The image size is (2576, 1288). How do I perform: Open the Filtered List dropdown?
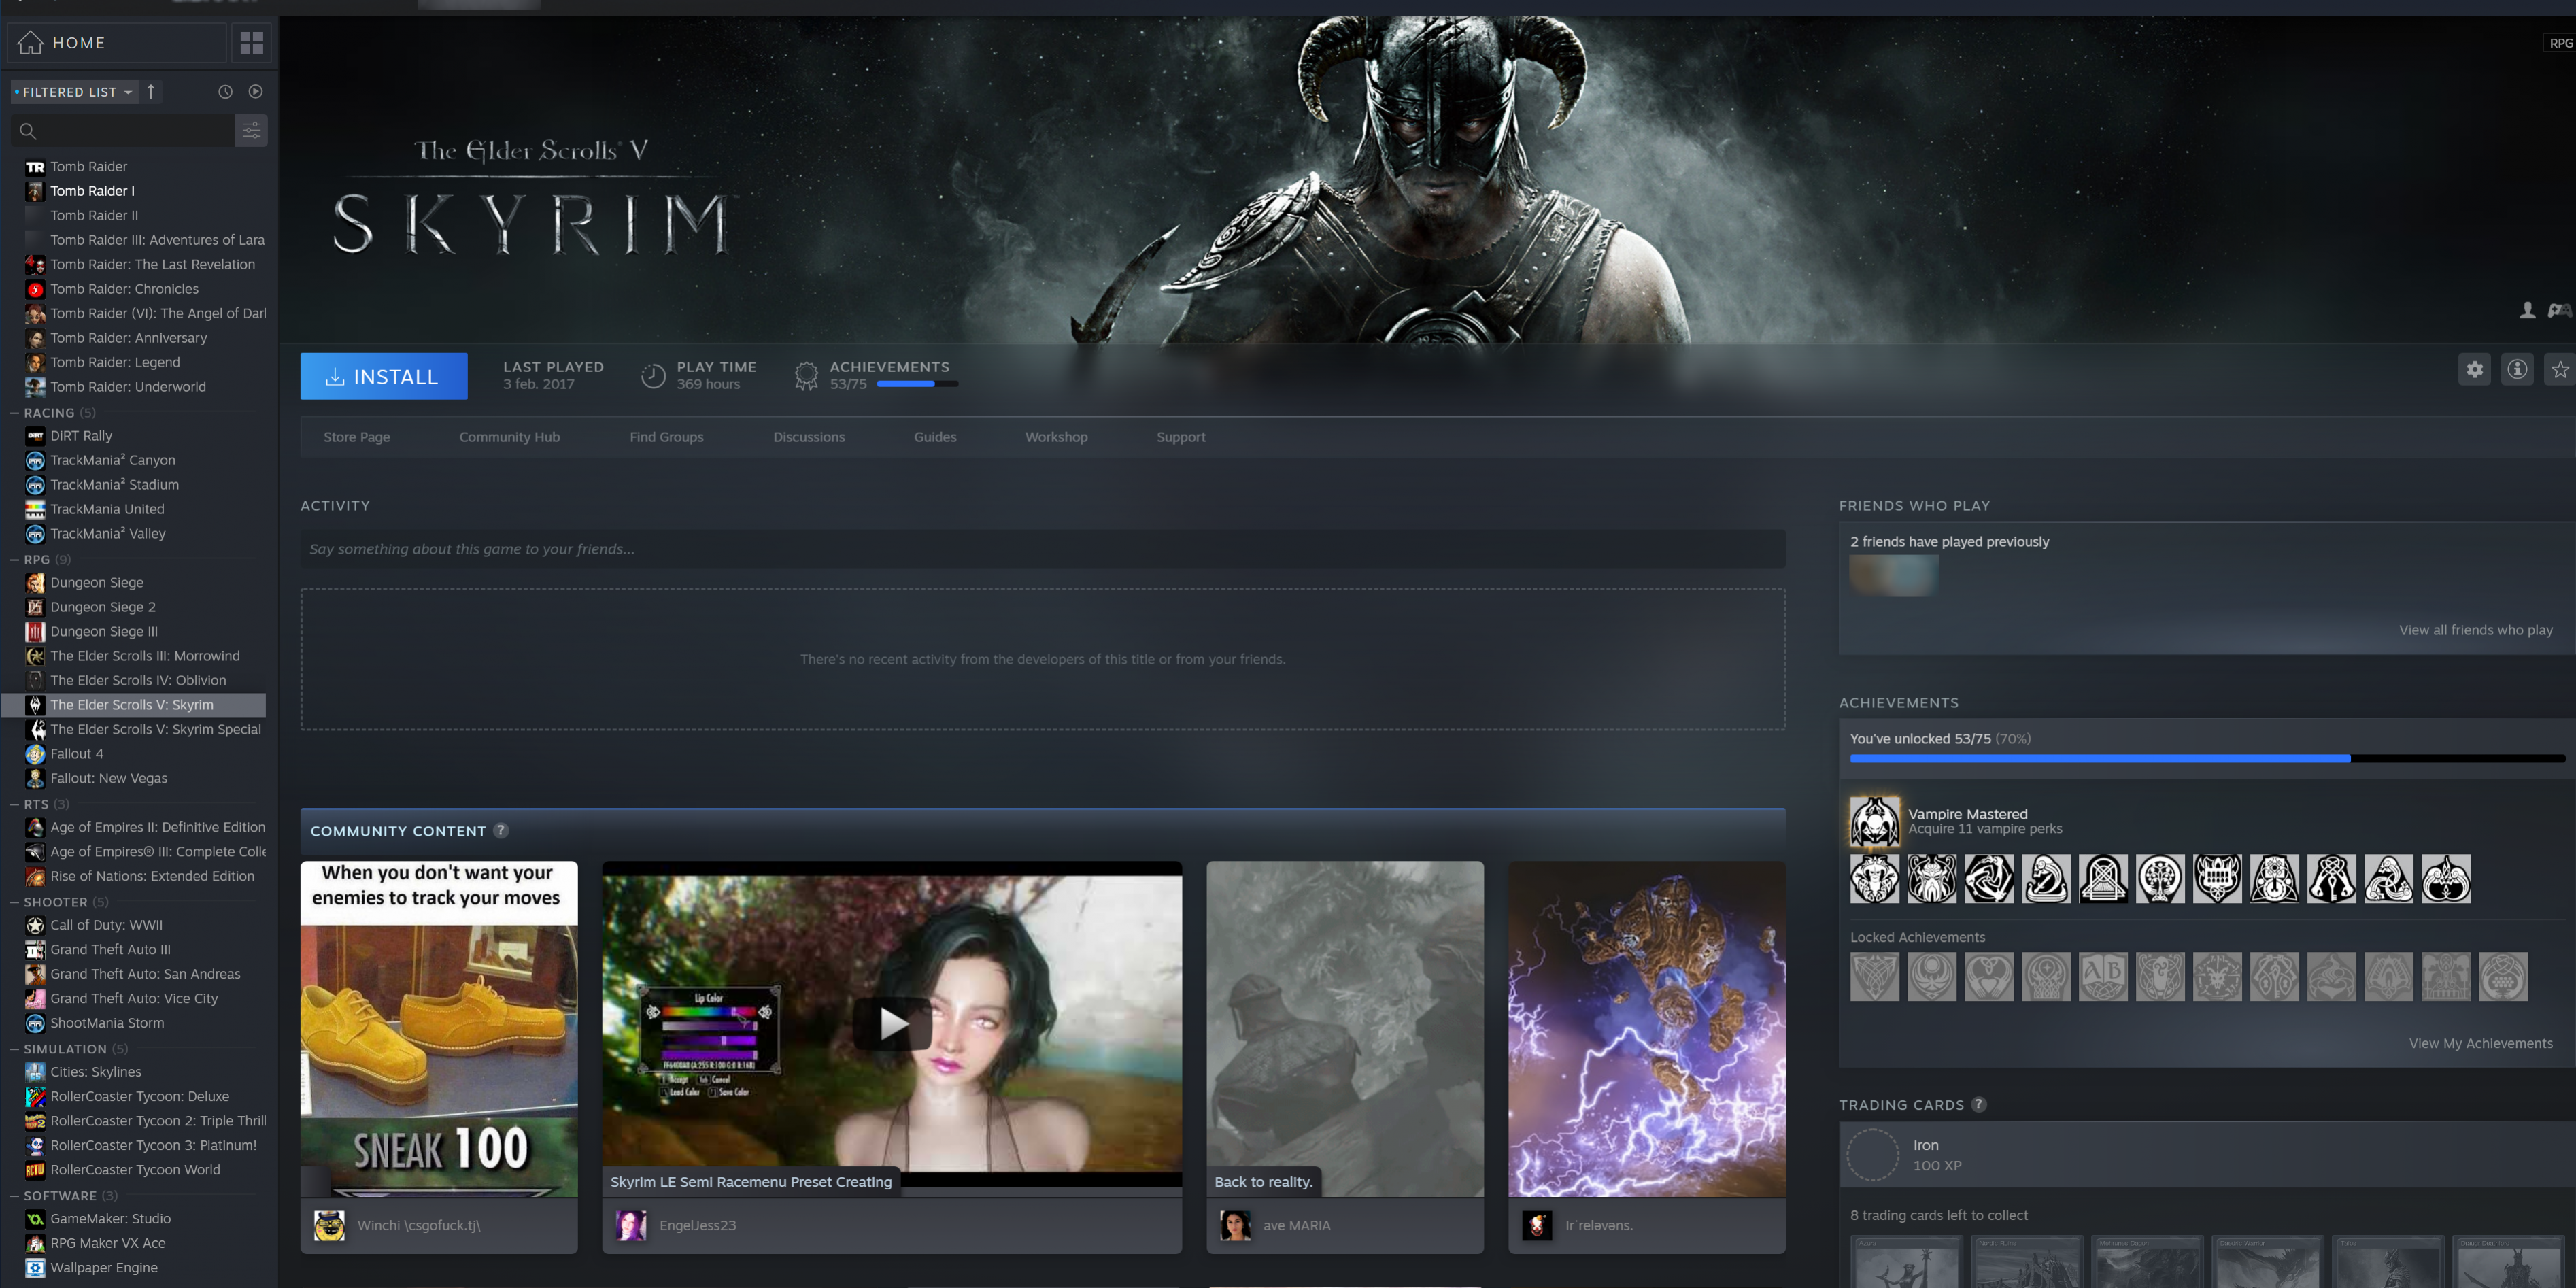74,92
